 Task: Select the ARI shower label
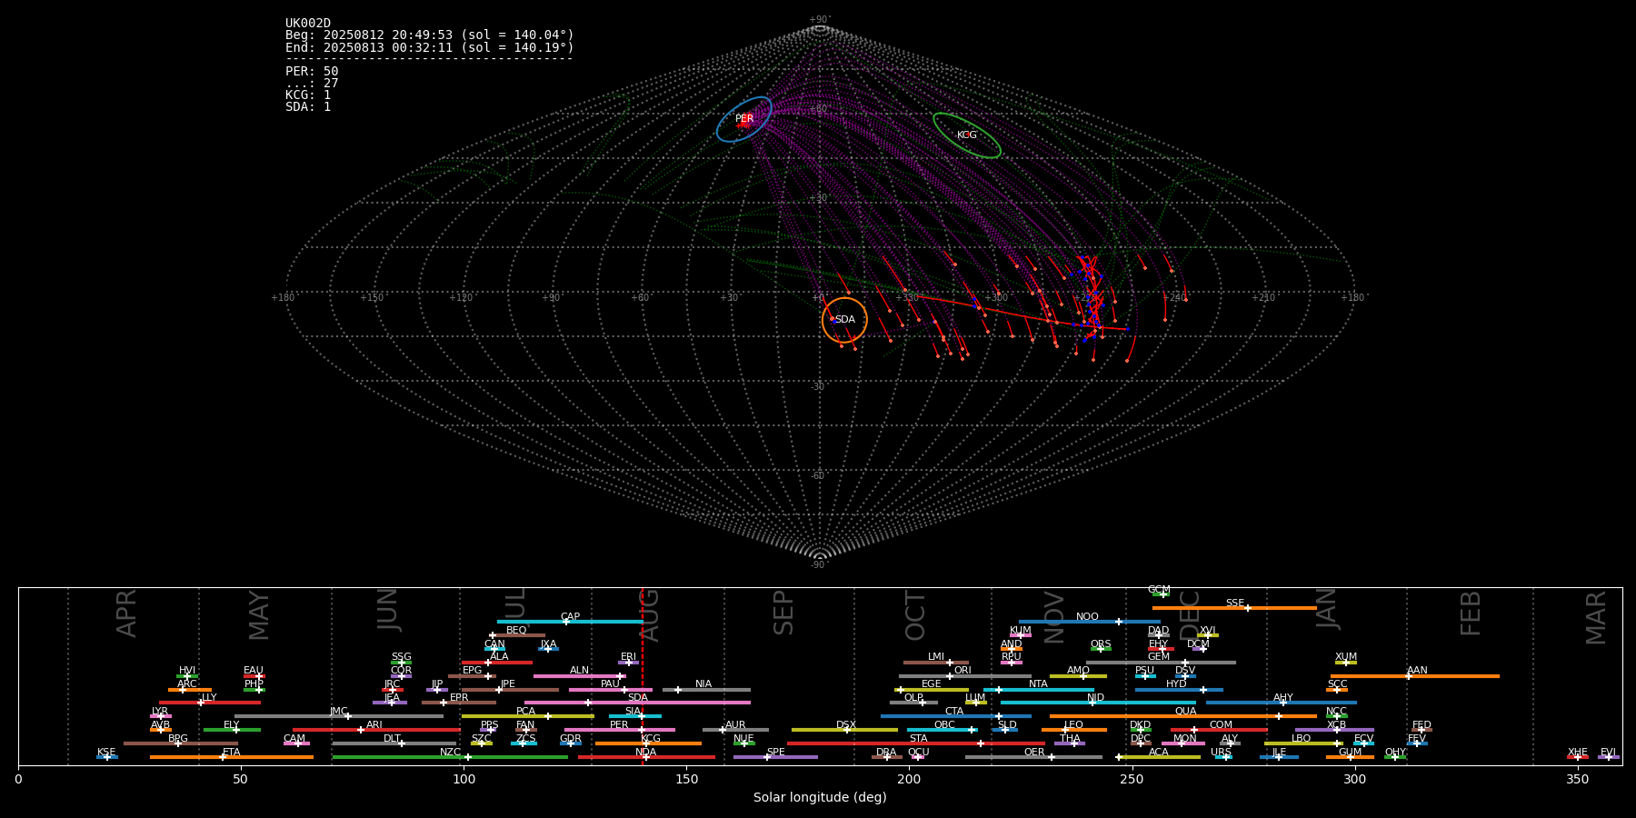(374, 724)
